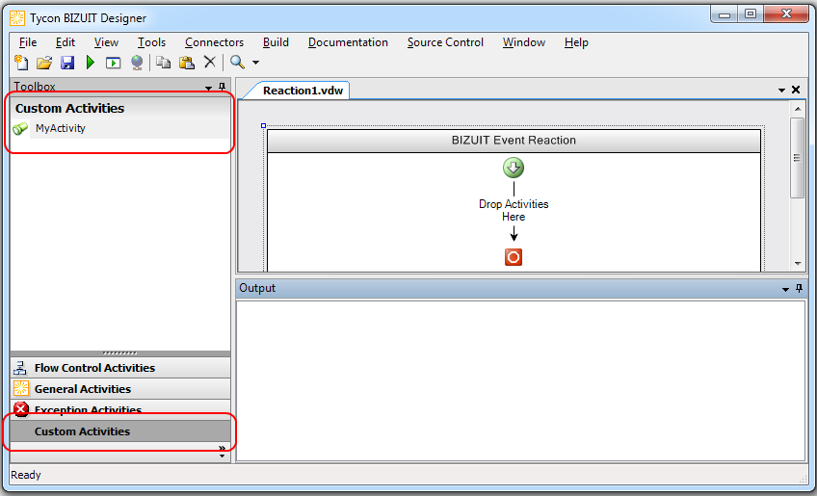The width and height of the screenshot is (817, 496).
Task: Open the Toolbox panel dropdown arrow
Action: (x=208, y=88)
